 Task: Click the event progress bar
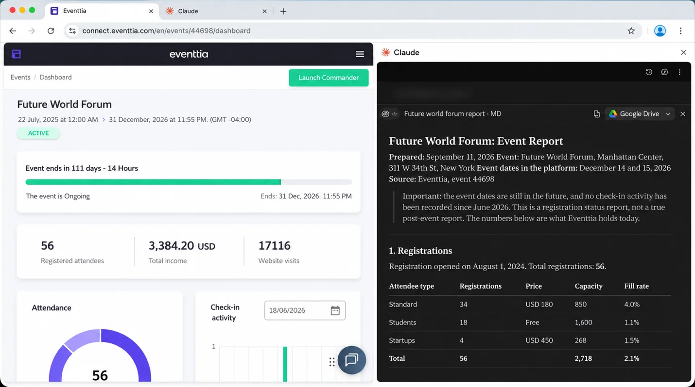click(x=189, y=182)
